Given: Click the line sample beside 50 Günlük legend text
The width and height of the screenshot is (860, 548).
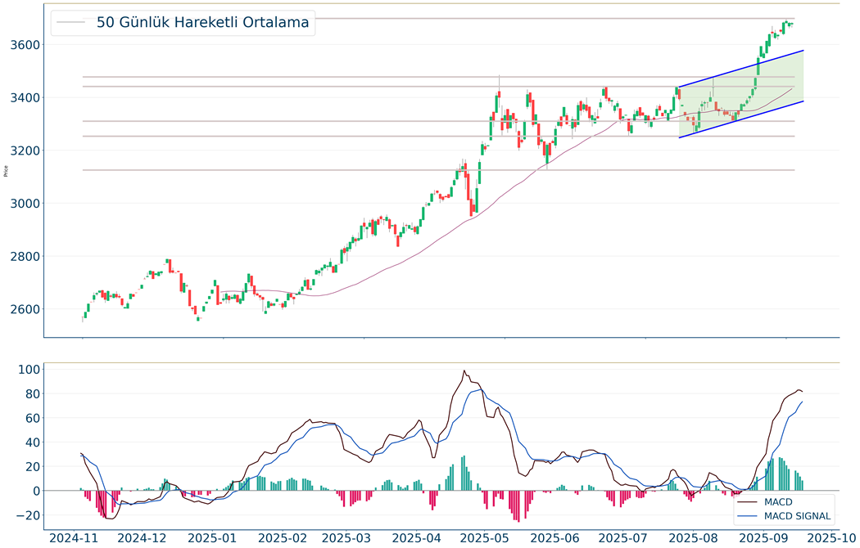Looking at the screenshot, I should 71,23.
